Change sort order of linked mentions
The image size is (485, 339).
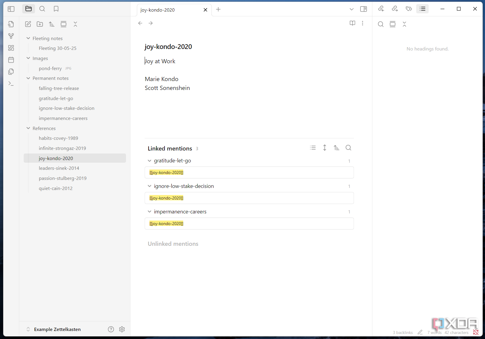pyautogui.click(x=336, y=148)
